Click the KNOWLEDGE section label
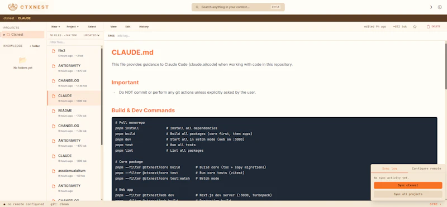 pos(13,46)
